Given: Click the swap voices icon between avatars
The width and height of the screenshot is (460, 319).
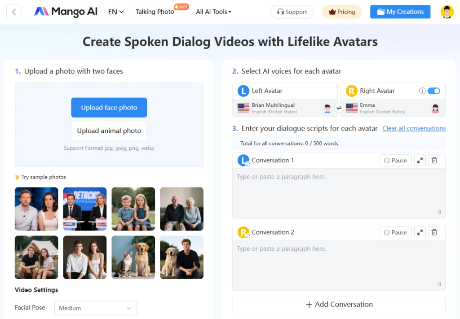Looking at the screenshot, I should (x=339, y=108).
